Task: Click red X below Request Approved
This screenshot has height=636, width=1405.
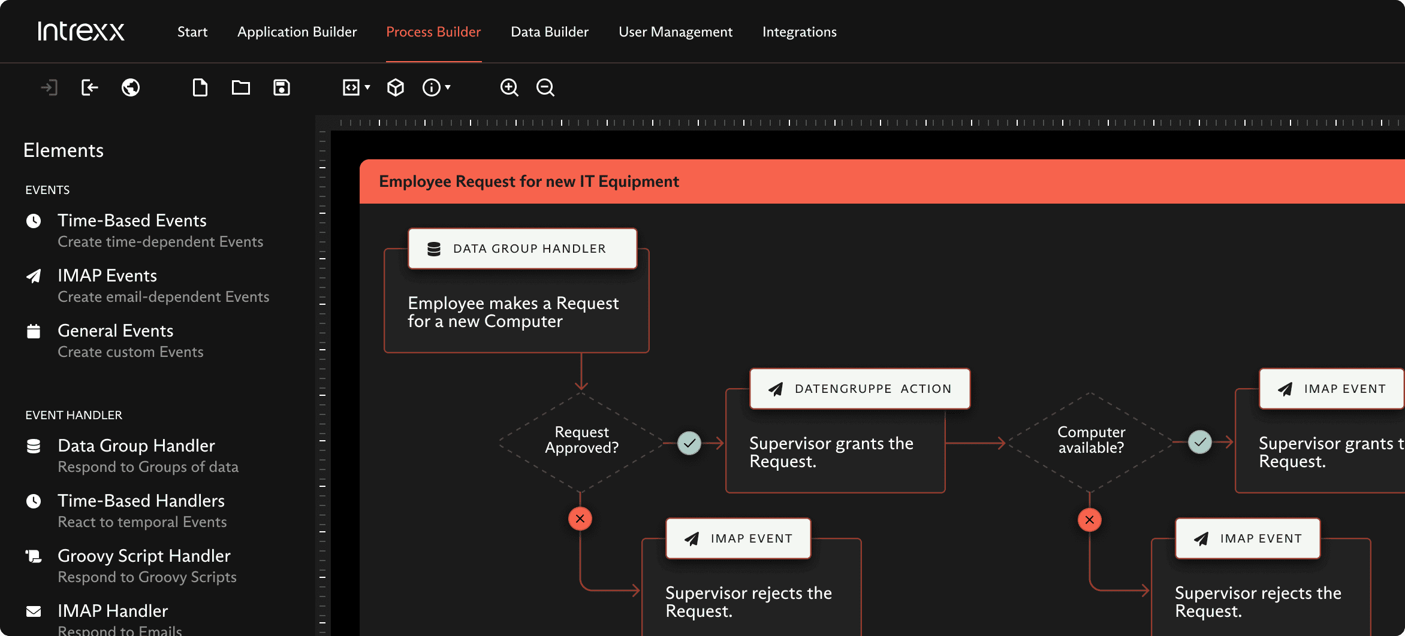Action: pos(580,519)
